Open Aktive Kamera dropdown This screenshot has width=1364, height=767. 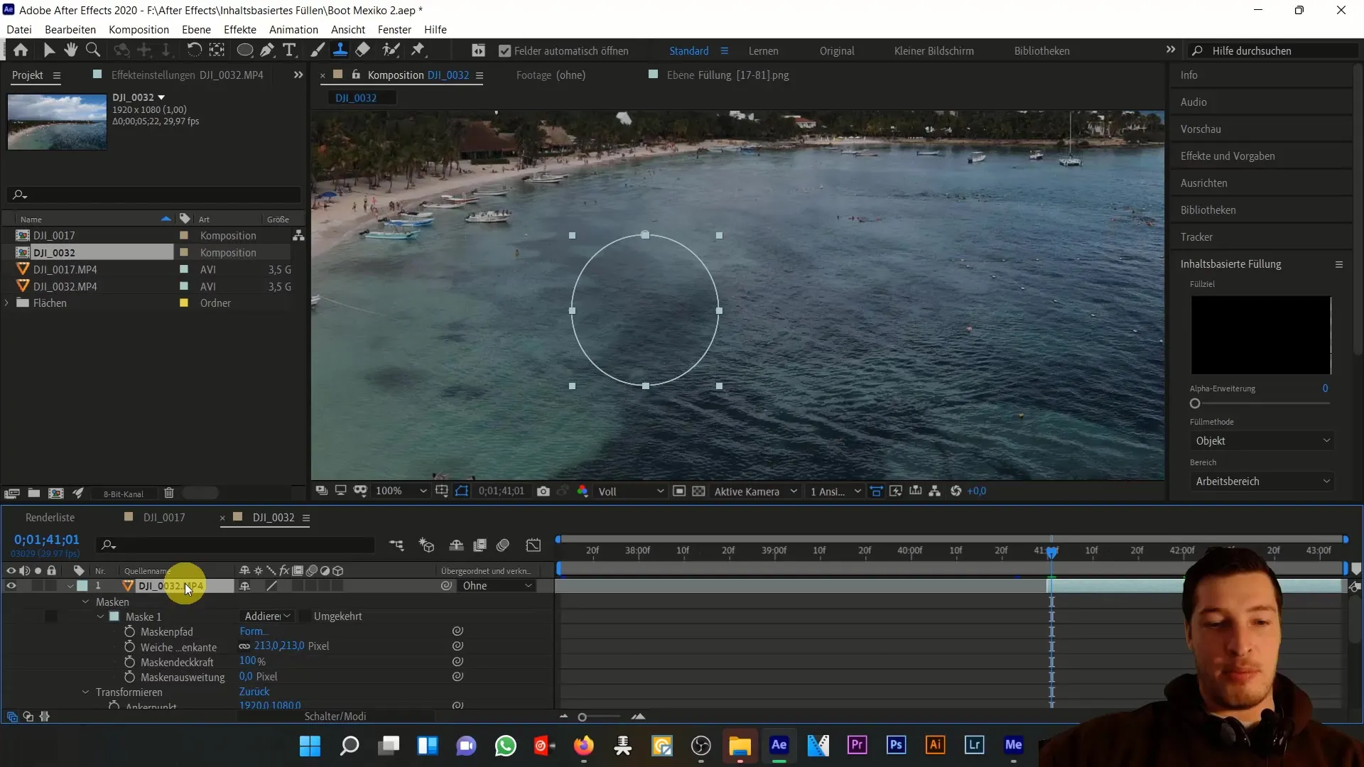pyautogui.click(x=755, y=491)
